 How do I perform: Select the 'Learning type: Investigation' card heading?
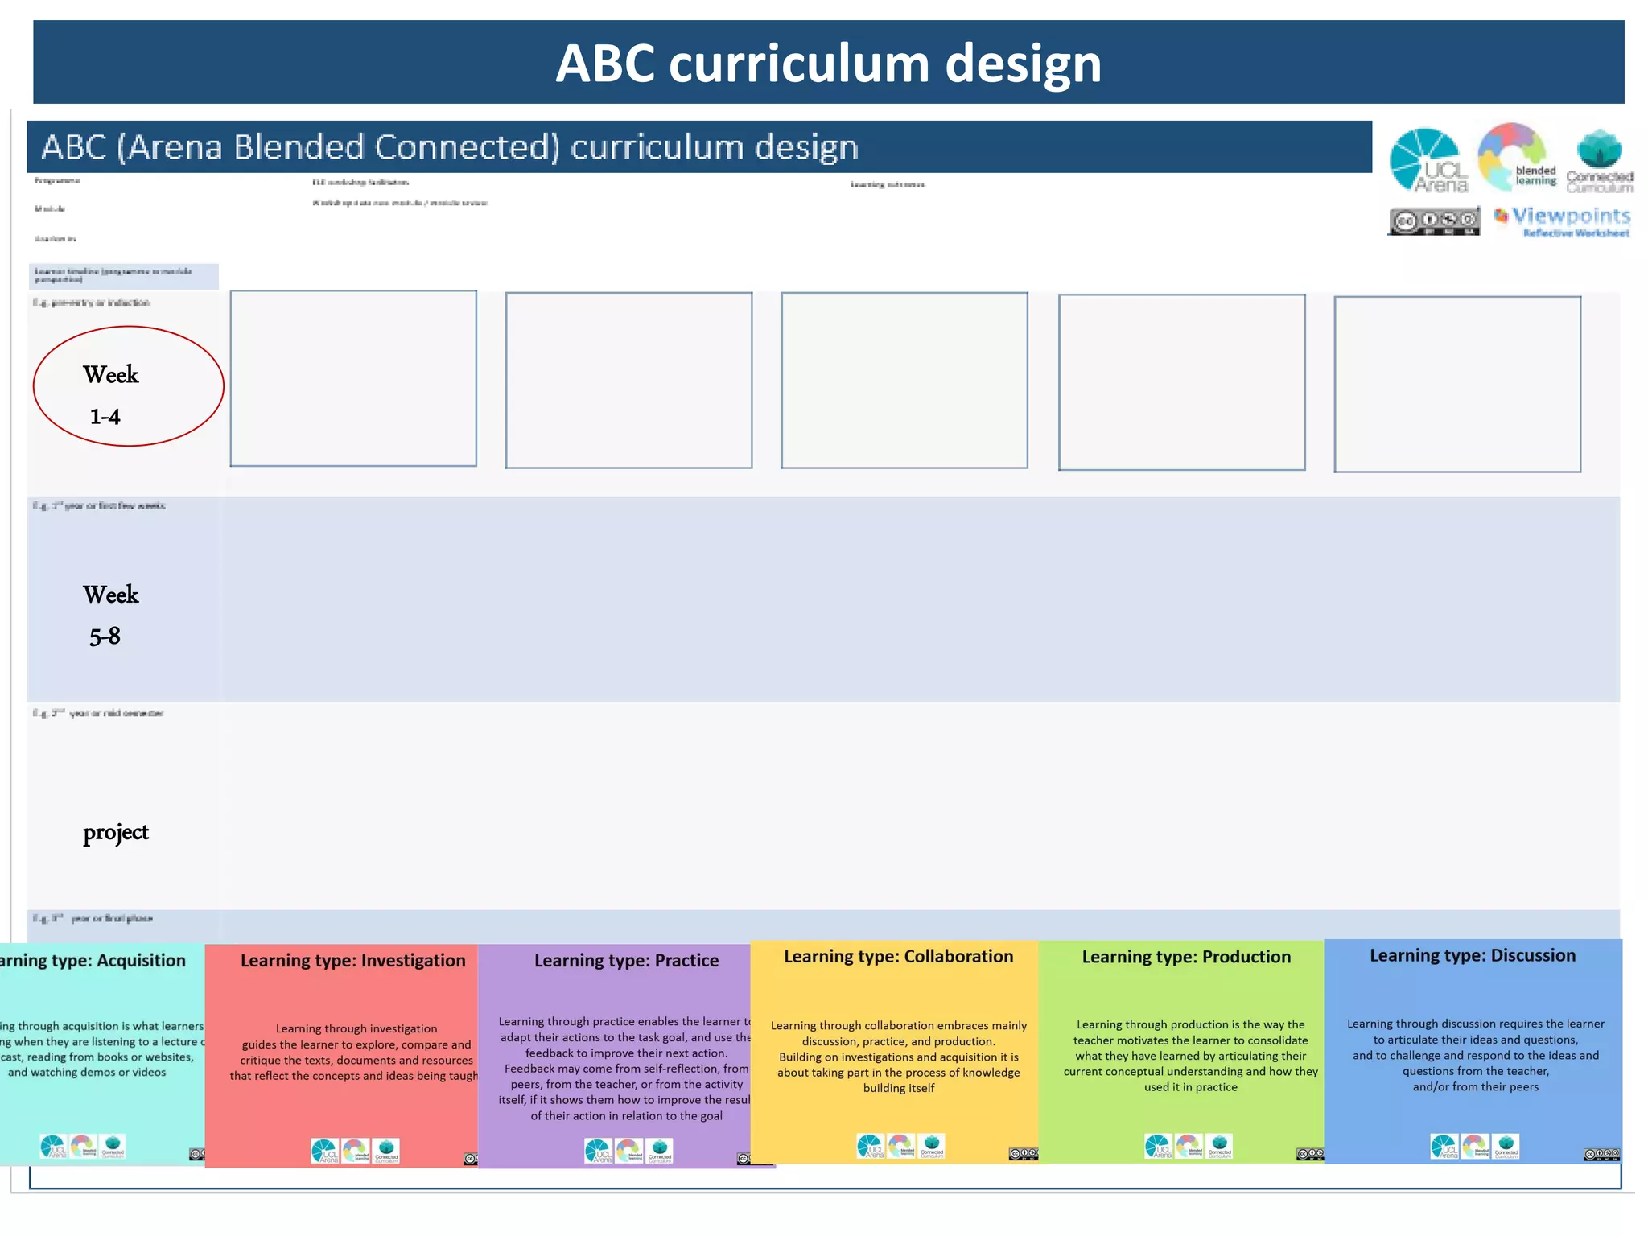(x=353, y=960)
